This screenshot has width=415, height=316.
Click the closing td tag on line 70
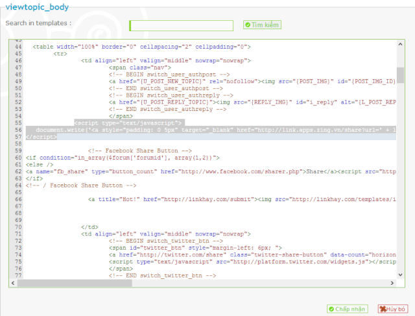(89, 227)
